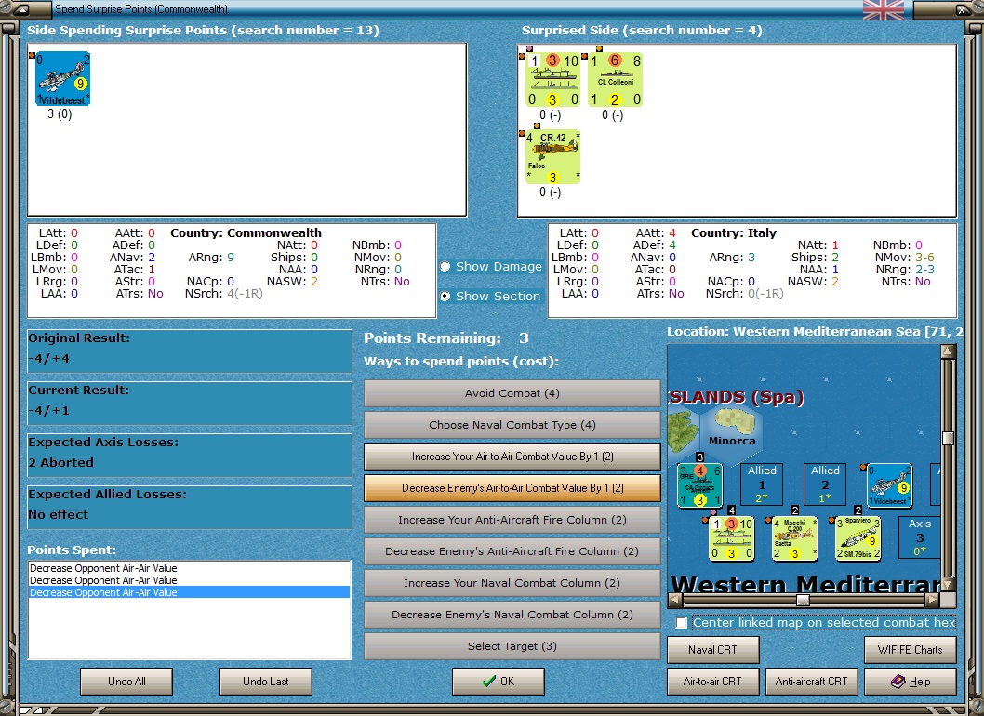
Task: Select the Show Damage radio button
Action: (x=445, y=267)
